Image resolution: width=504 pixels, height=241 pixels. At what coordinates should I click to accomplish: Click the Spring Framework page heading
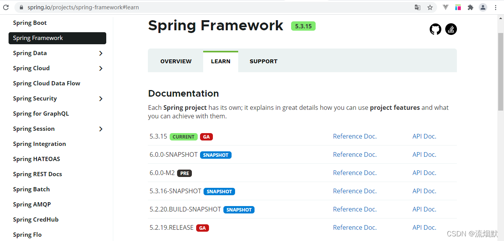point(216,25)
